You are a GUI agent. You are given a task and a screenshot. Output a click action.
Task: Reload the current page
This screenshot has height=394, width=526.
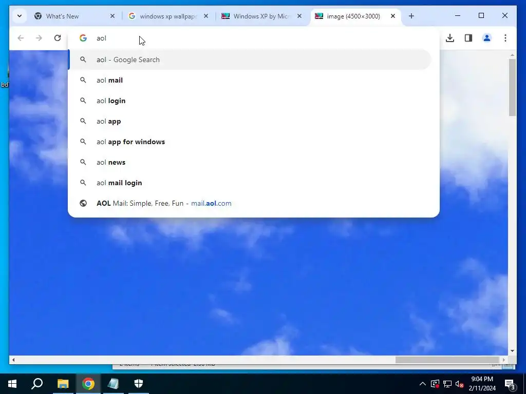[58, 38]
